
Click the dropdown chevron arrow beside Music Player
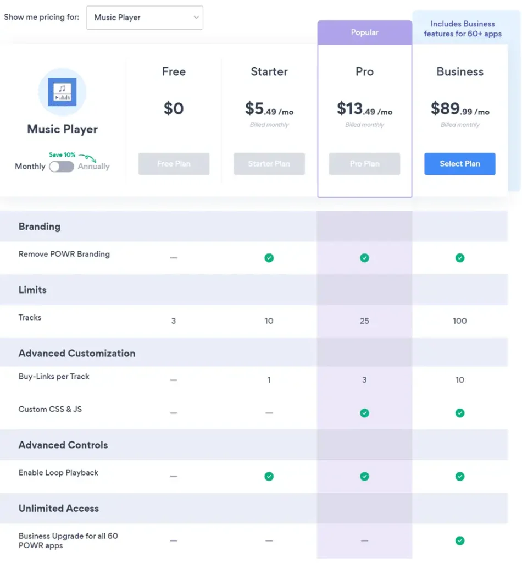[196, 18]
